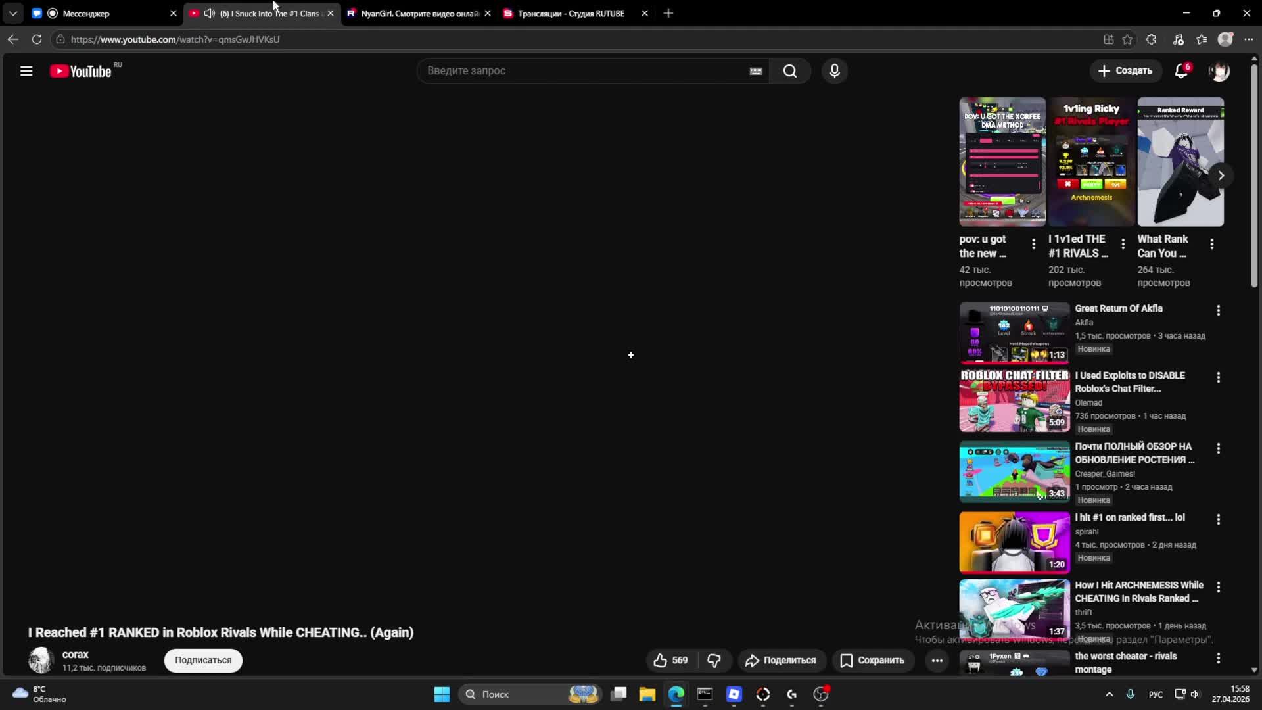
Task: Expand more actions menu next to Сохранить
Action: tap(937, 660)
